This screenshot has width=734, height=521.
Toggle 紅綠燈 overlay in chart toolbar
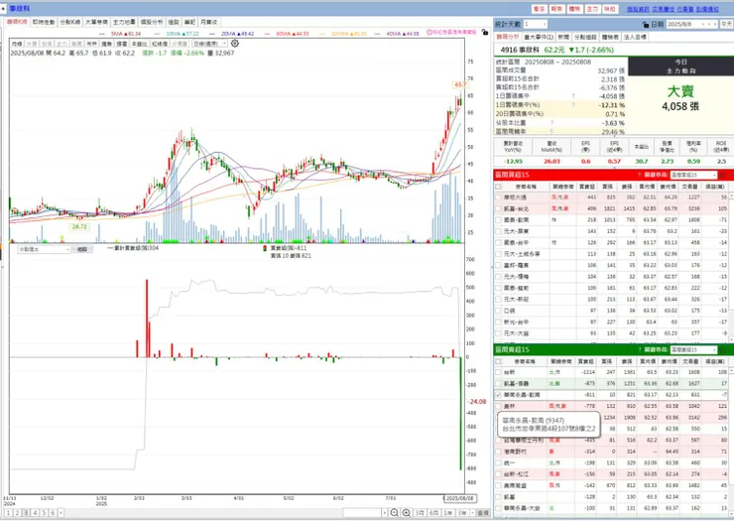[x=160, y=44]
